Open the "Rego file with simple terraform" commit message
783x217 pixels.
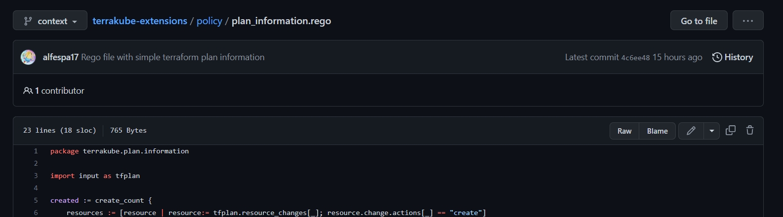click(173, 57)
